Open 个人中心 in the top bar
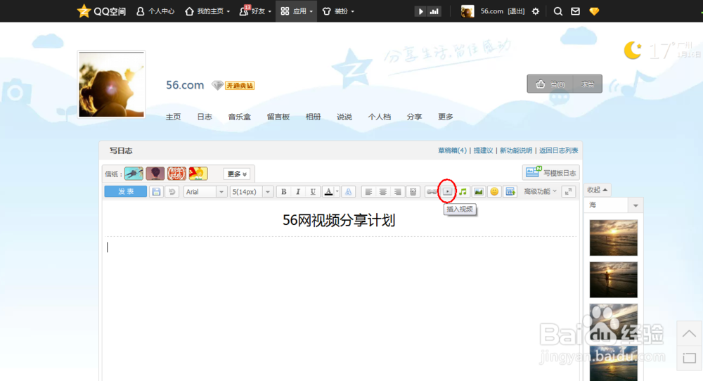This screenshot has height=381, width=703. point(155,11)
